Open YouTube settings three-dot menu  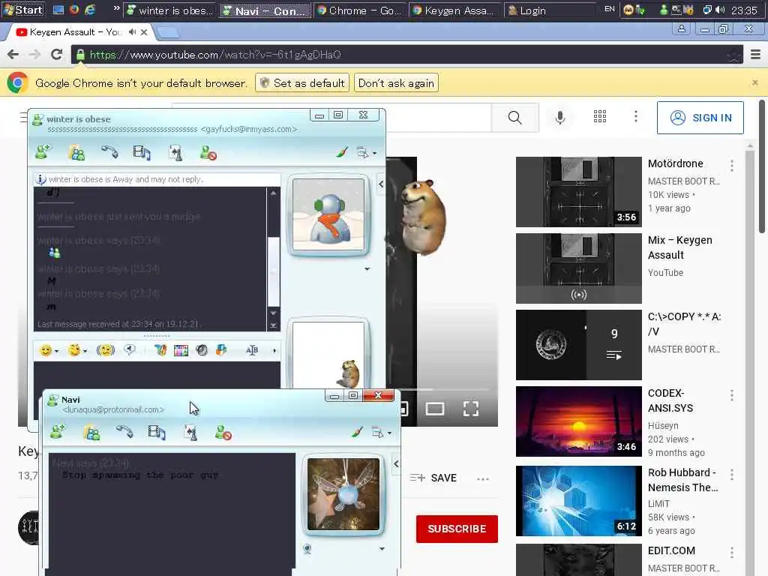(x=636, y=116)
